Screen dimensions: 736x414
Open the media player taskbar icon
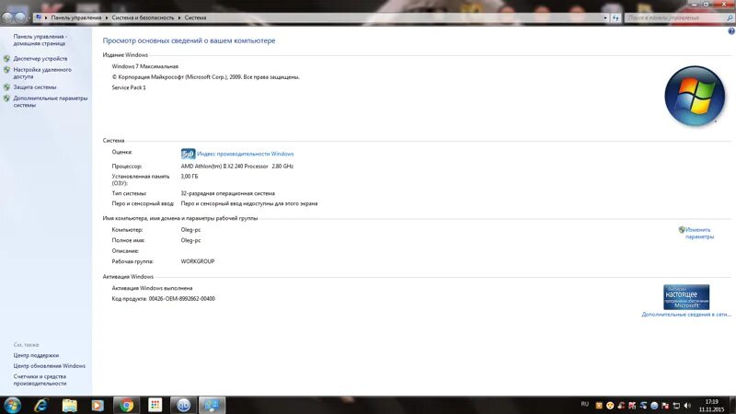tap(98, 405)
